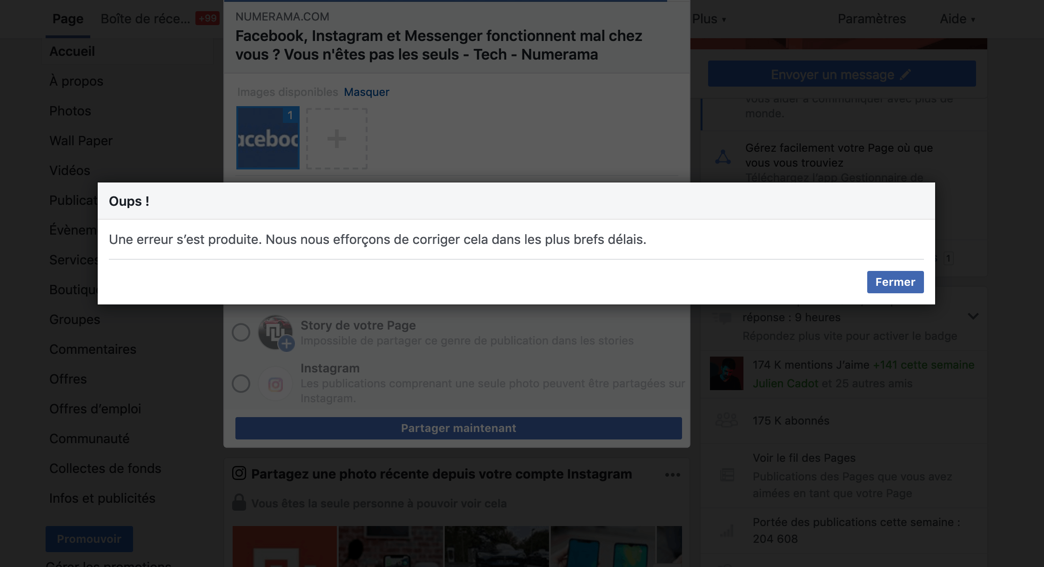Image resolution: width=1044 pixels, height=567 pixels.
Task: Open the three-dots menu on Instagram photo card
Action: coord(673,475)
